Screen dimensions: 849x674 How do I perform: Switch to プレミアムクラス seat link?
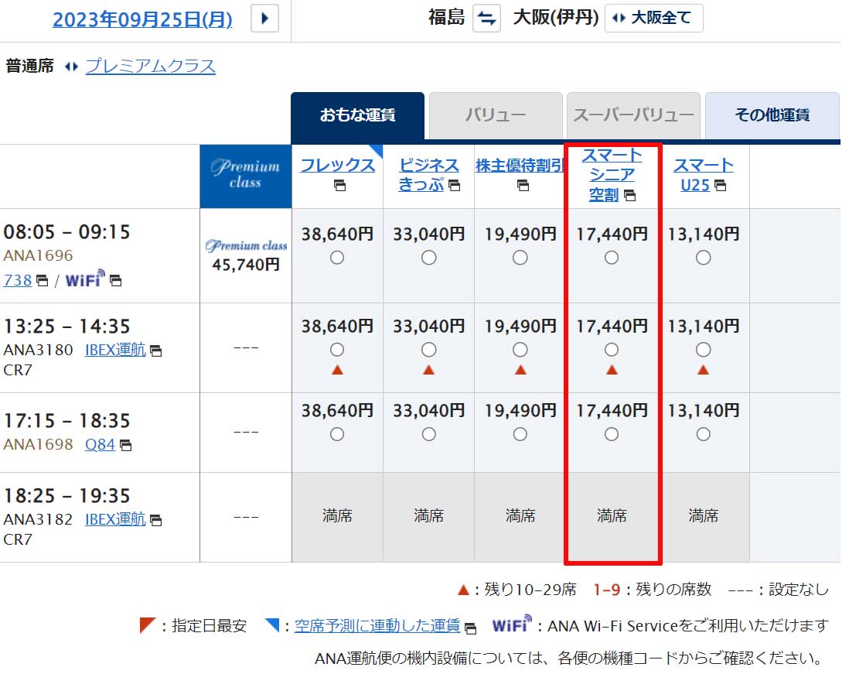click(x=151, y=66)
